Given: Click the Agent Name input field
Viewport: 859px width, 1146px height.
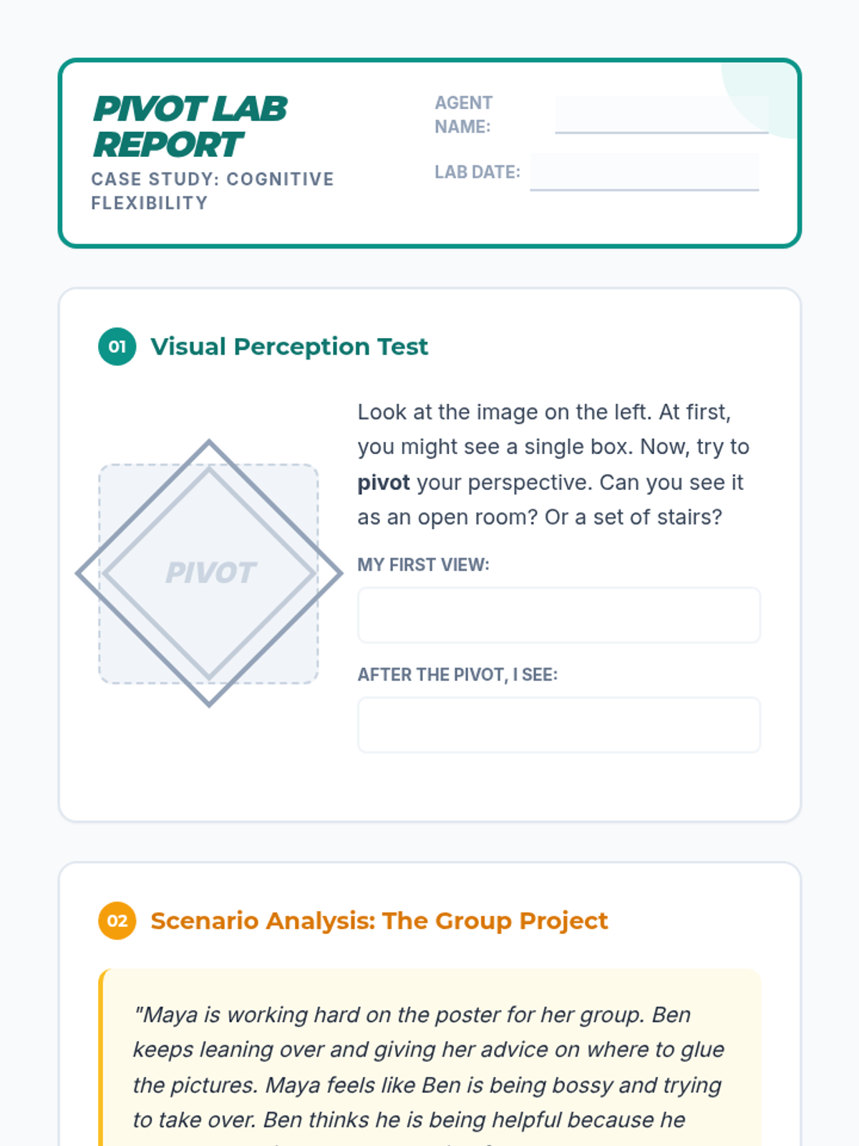Looking at the screenshot, I should pos(661,115).
